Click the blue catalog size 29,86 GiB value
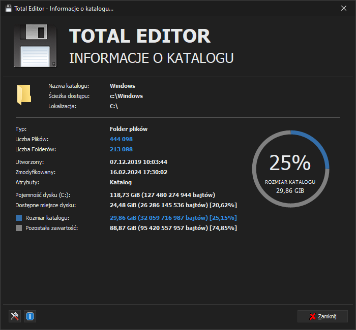Image resolution: width=356 pixels, height=330 pixels. coord(173,218)
